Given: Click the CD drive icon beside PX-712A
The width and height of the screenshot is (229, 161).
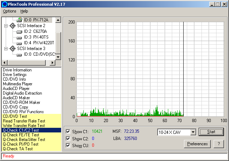Looking at the screenshot, I should pos(19,20).
